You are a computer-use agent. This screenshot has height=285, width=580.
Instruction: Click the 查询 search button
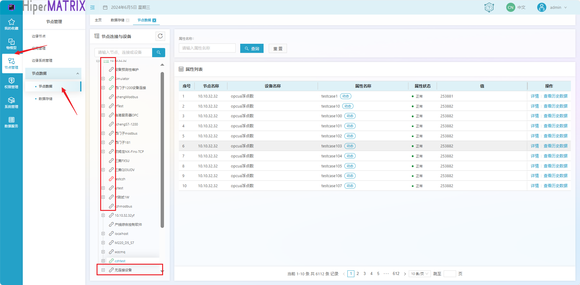(x=252, y=48)
